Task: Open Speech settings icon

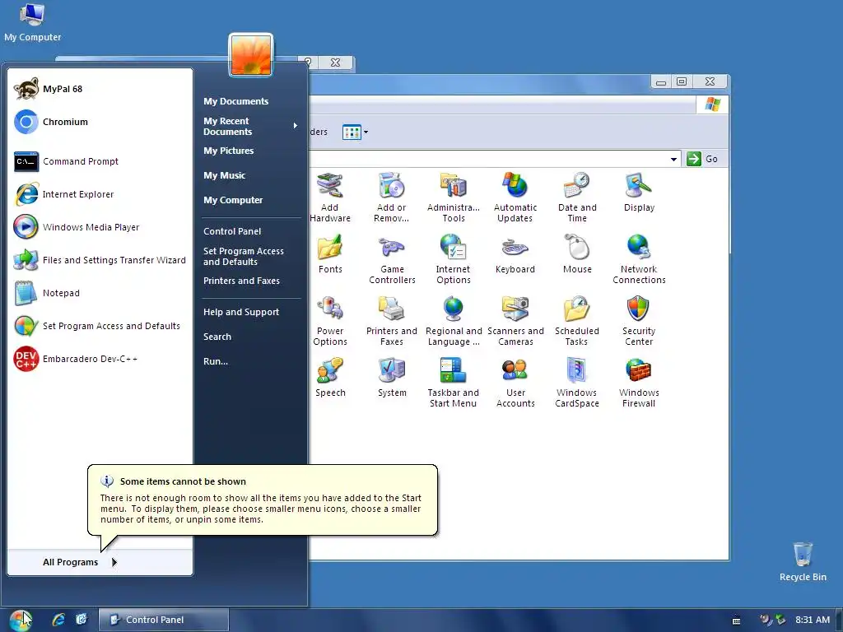Action: click(x=330, y=377)
